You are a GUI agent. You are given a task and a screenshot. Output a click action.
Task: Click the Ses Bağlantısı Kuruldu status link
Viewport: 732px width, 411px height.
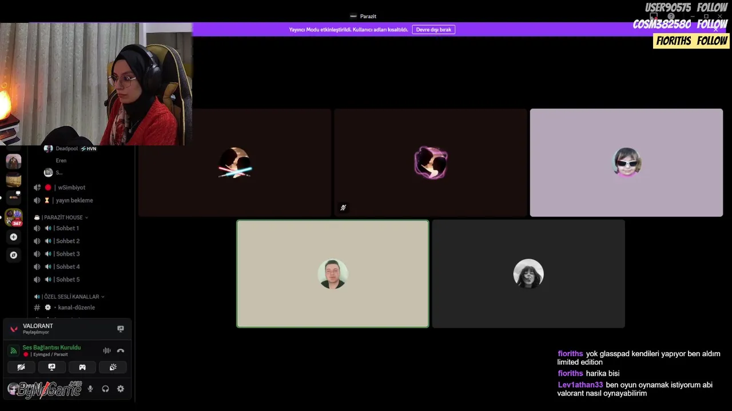click(x=51, y=348)
